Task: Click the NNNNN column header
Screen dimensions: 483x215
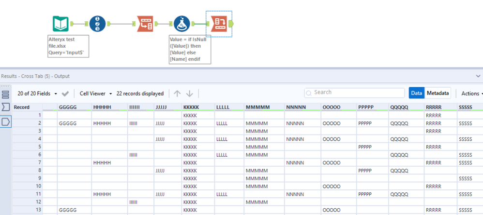Action: 302,107
